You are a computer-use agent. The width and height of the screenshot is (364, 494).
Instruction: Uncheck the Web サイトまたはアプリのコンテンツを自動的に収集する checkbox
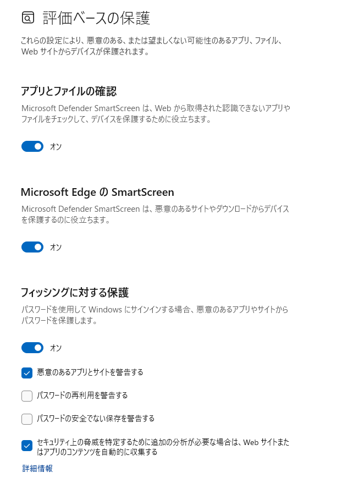(x=27, y=446)
